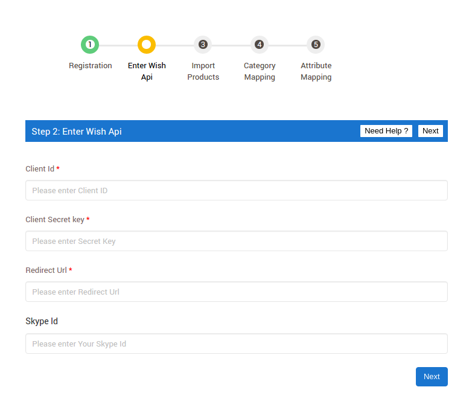
Task: Click the Skype Id label
Action: click(x=42, y=321)
